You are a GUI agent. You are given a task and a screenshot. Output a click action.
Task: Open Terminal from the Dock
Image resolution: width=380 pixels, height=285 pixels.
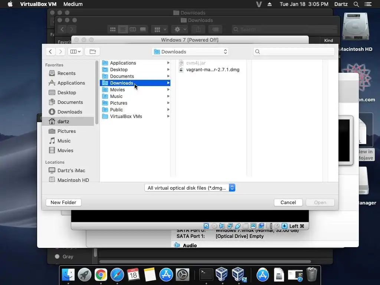(x=206, y=275)
